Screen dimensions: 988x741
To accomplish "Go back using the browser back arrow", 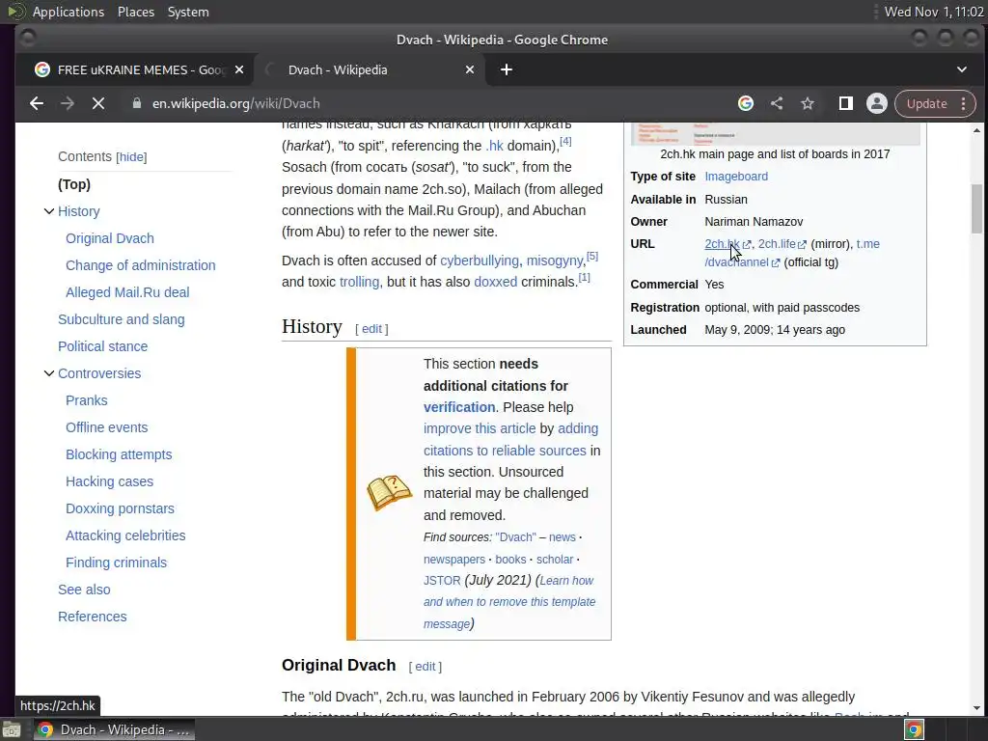I will pos(37,103).
